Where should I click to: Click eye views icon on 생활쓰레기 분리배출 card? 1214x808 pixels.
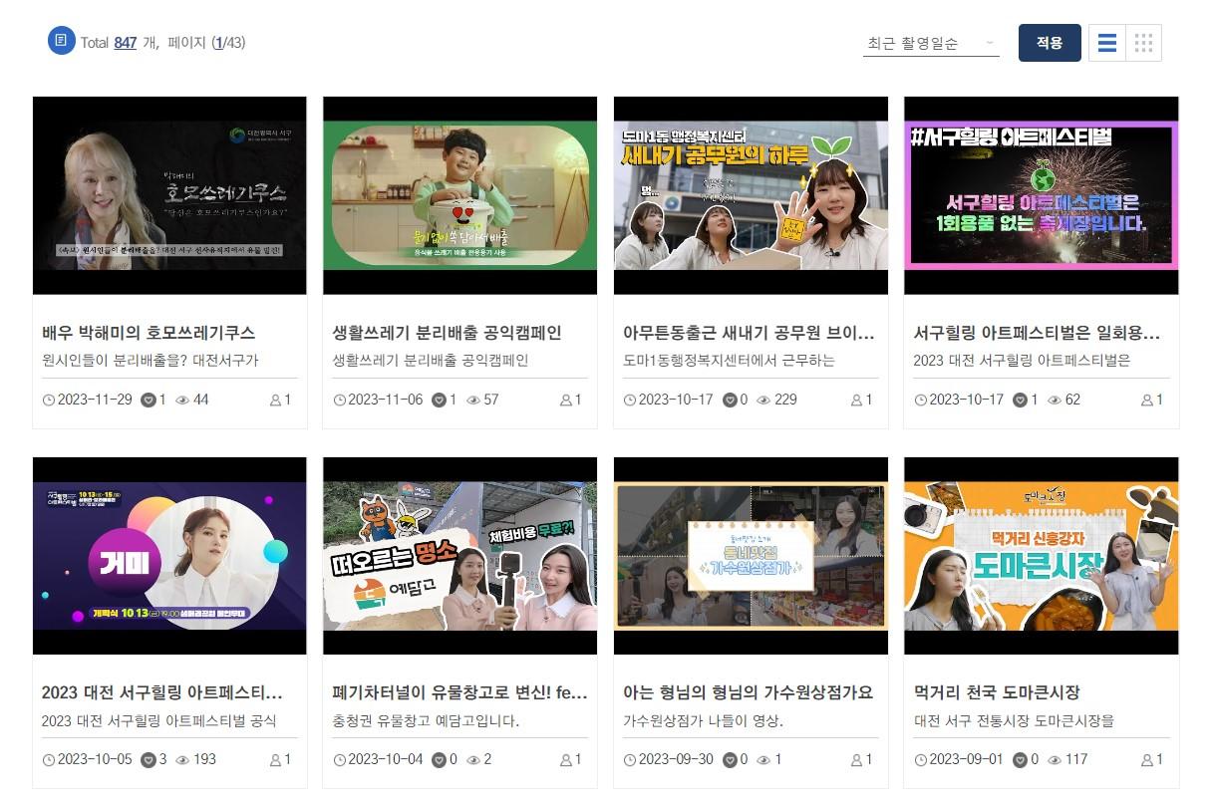click(x=473, y=400)
